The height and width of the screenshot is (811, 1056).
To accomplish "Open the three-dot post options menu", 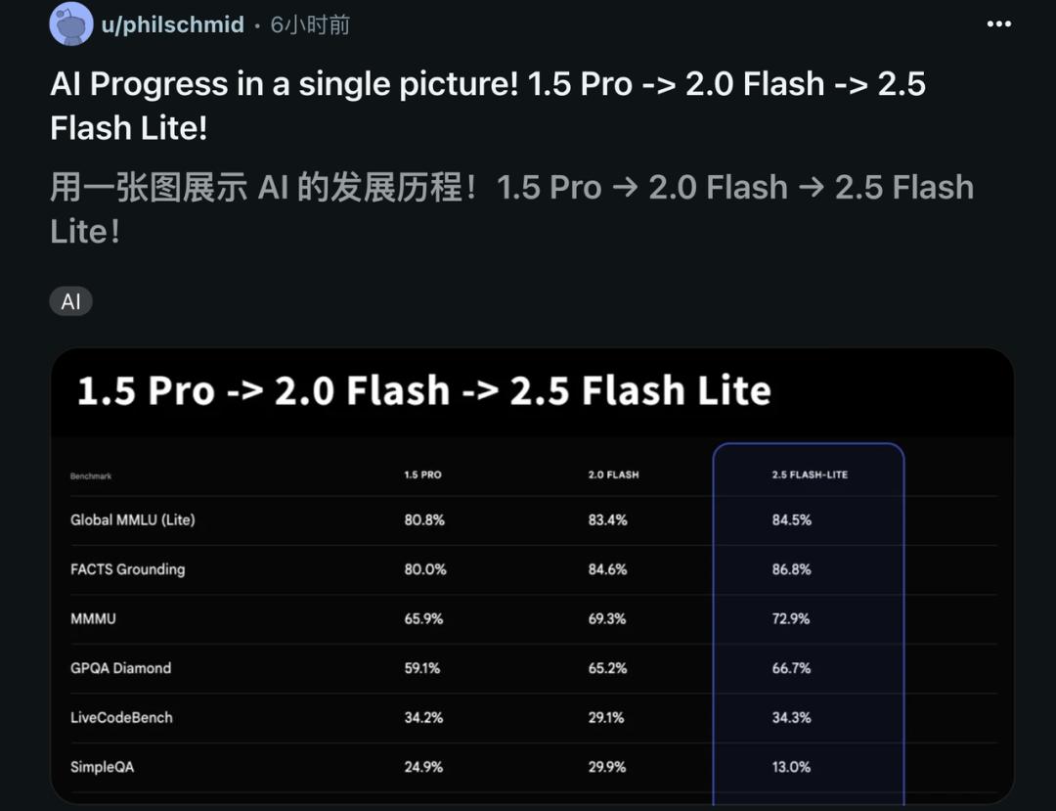I will click(x=998, y=24).
